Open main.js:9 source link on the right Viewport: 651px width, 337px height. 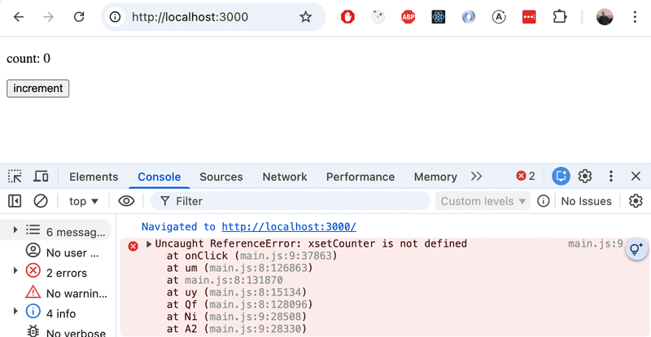(x=596, y=243)
